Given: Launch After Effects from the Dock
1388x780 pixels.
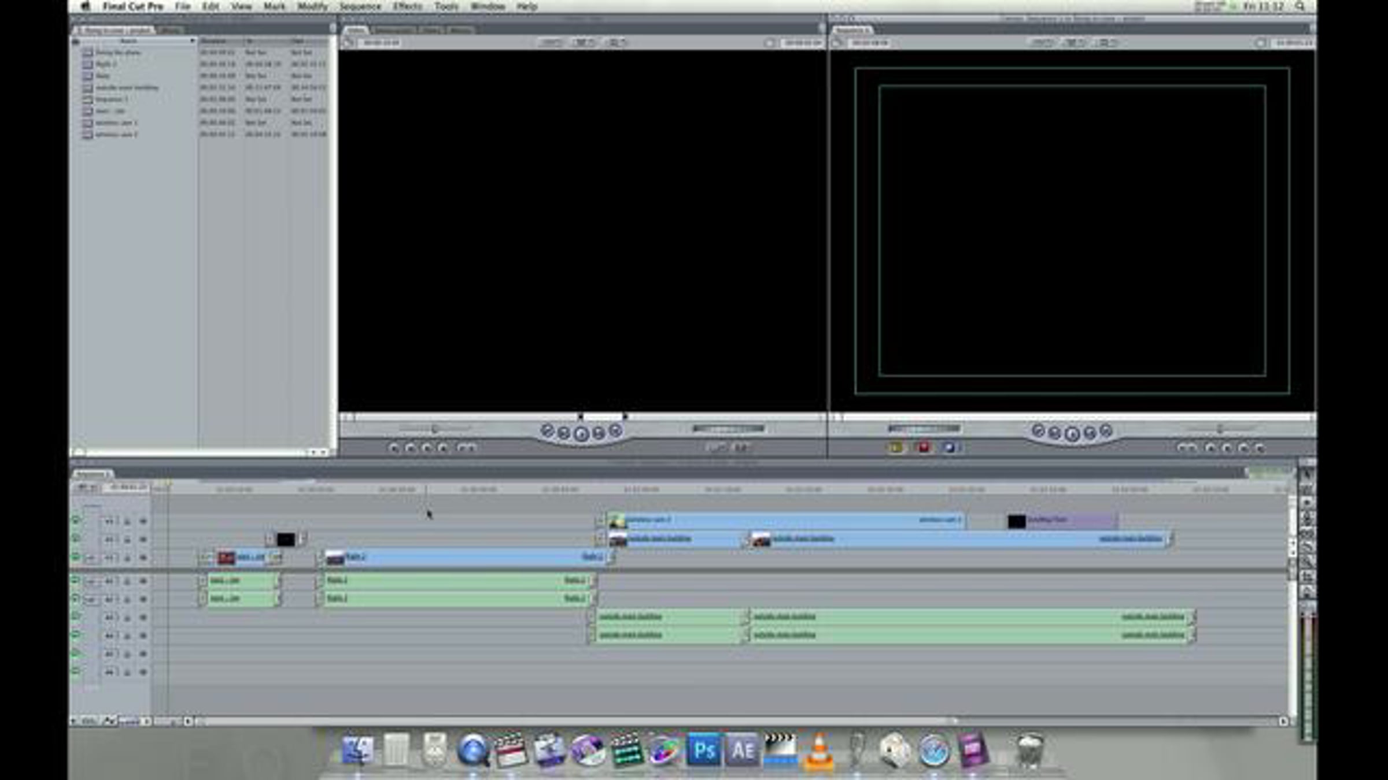Looking at the screenshot, I should [742, 750].
